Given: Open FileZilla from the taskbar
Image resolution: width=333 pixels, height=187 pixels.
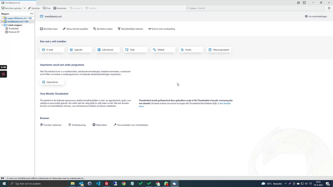Looking at the screenshot, I should click(x=107, y=184).
